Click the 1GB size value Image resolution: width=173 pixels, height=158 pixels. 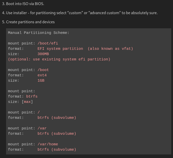pyautogui.click(x=41, y=80)
